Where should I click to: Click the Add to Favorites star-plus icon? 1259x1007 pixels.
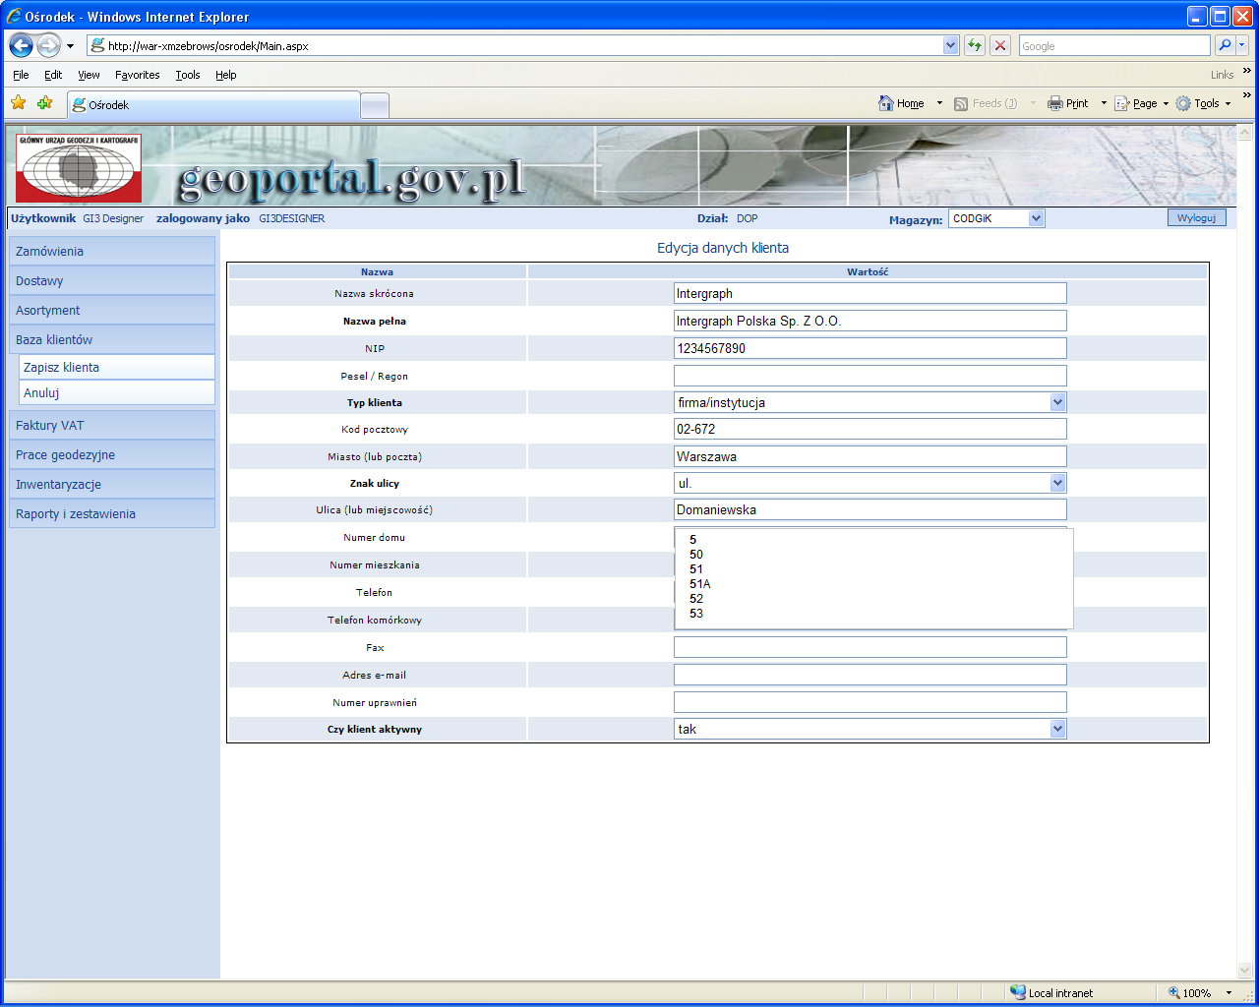45,103
